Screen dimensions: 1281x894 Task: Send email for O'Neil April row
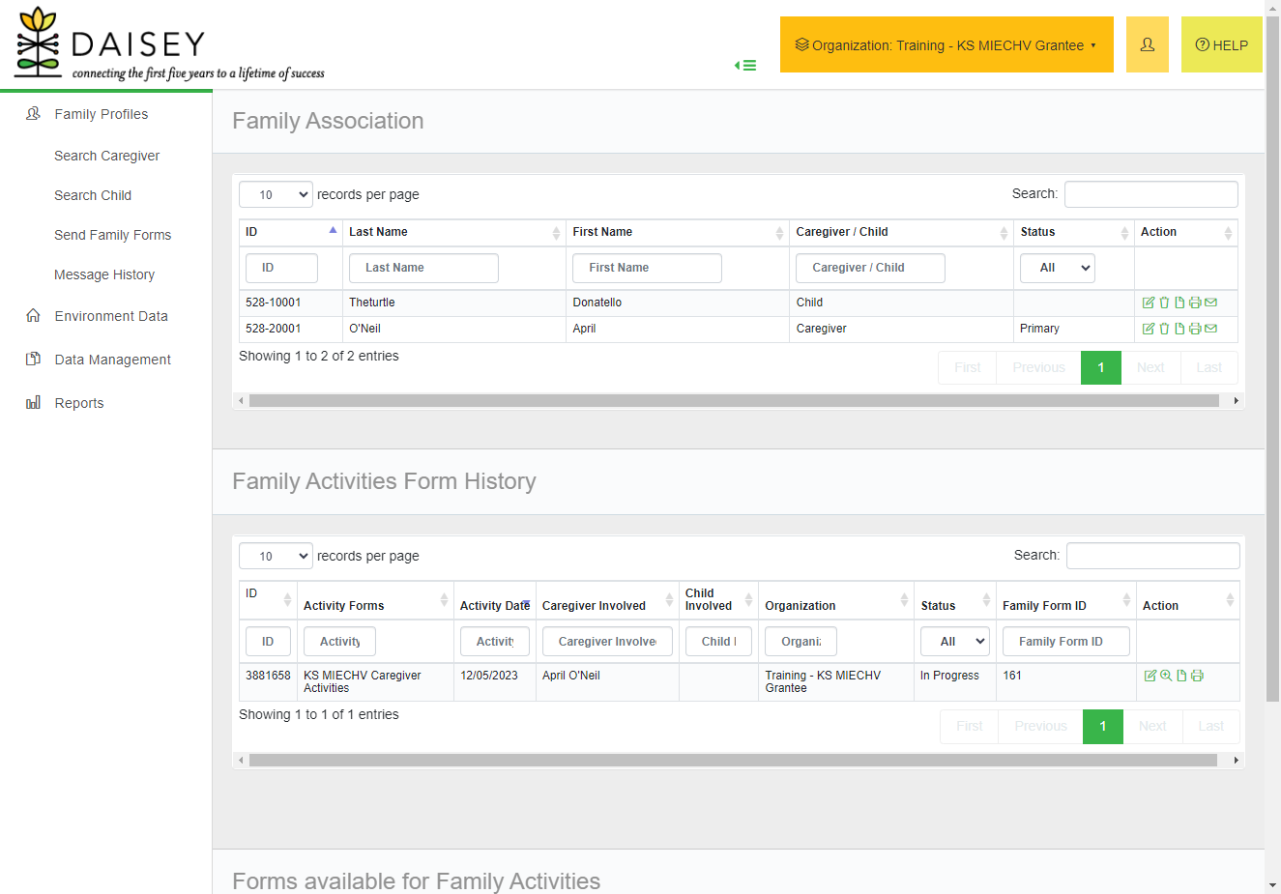(1210, 329)
